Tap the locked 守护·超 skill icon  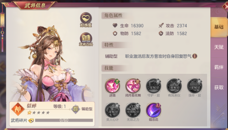[154, 86]
